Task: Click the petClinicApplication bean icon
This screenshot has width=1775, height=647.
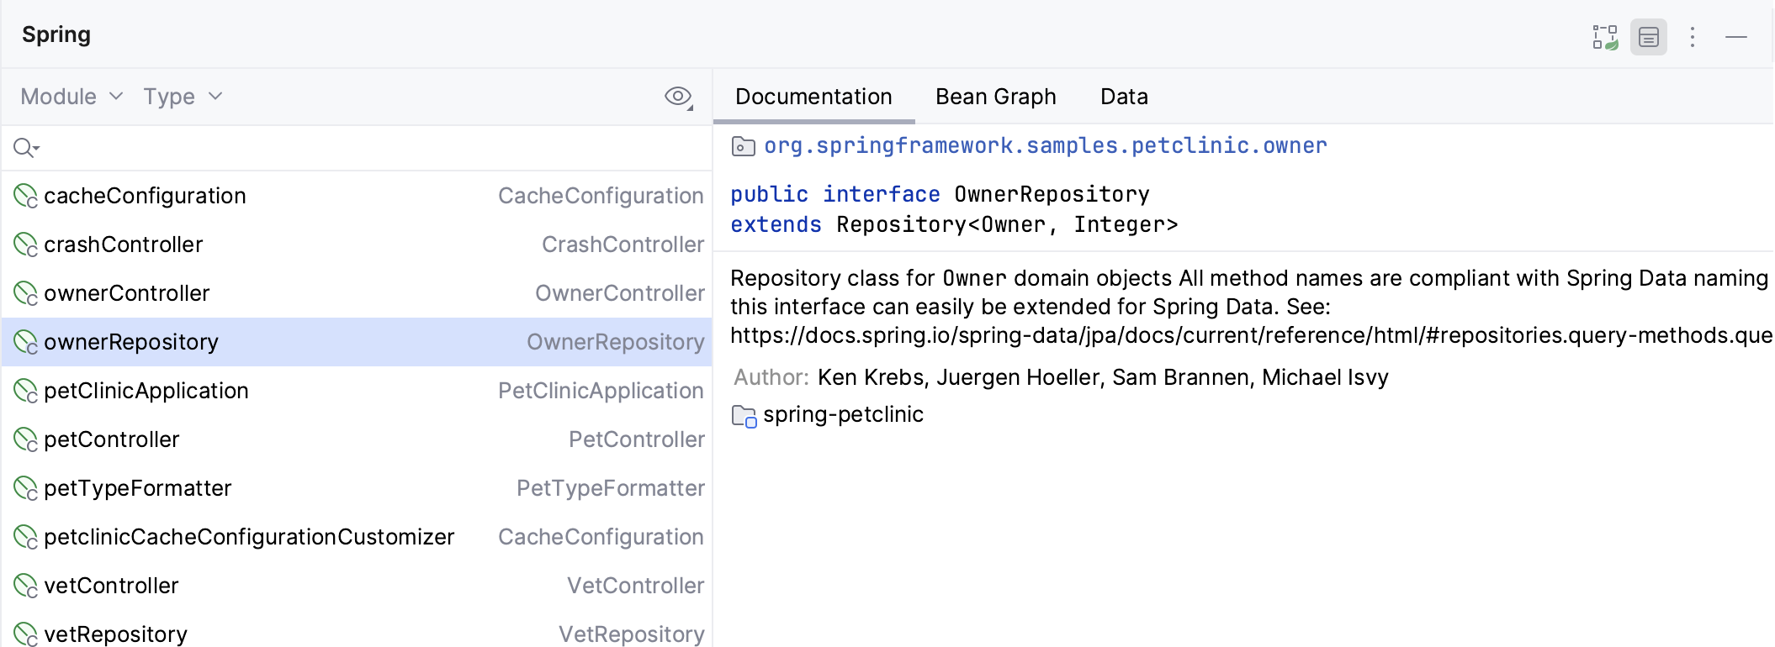Action: pos(25,392)
